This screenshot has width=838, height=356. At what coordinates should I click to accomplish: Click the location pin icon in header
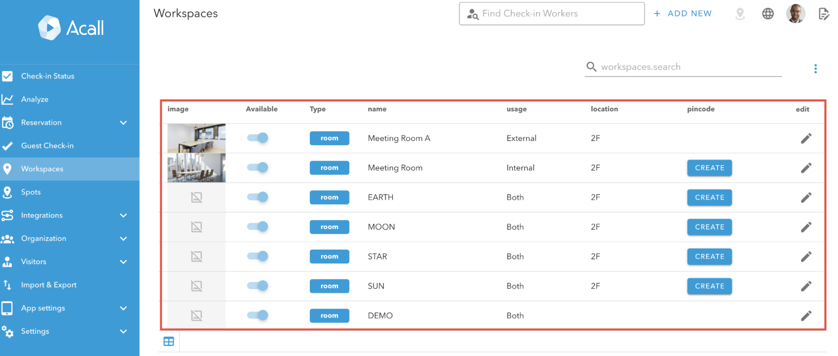click(x=740, y=14)
